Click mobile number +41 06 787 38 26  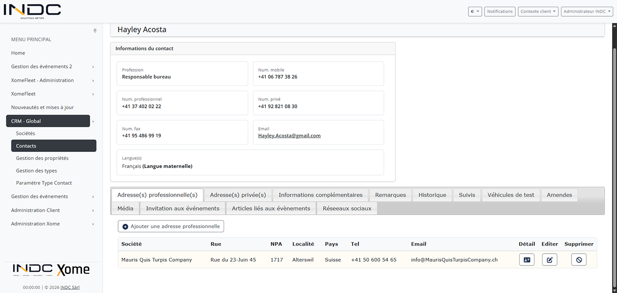278,77
